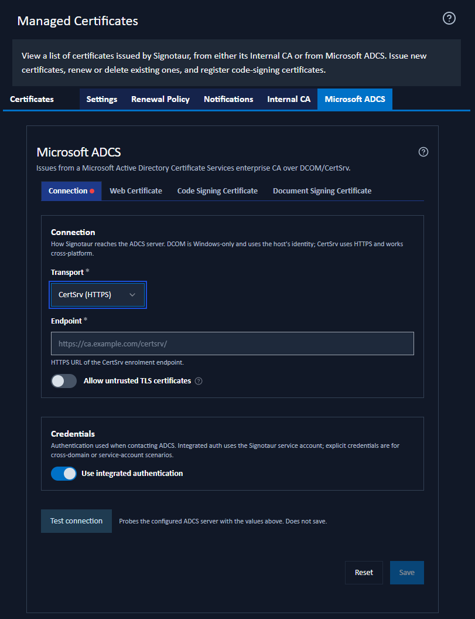Open the Managed Certificates page help icon

pyautogui.click(x=449, y=18)
